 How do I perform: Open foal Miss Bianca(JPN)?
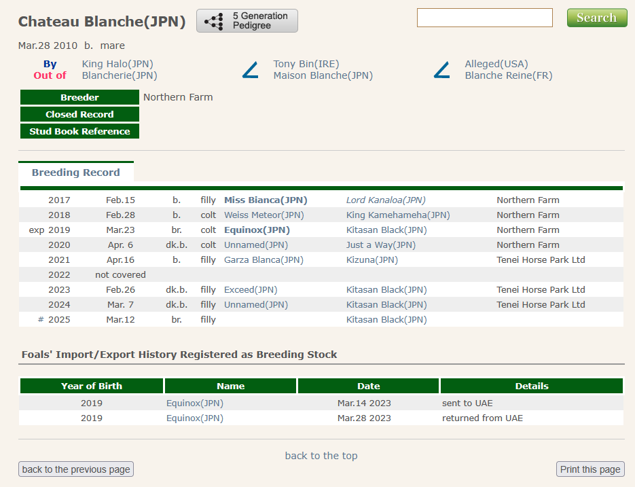click(x=266, y=200)
